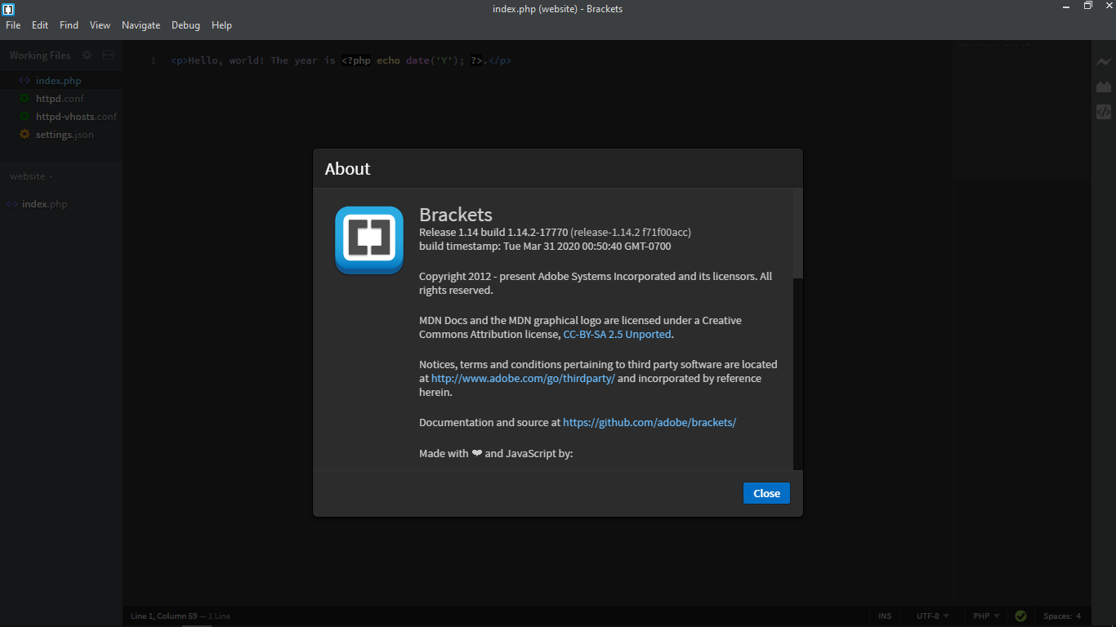Click the code tag icon in right toolbar
The image size is (1116, 627).
1104,112
